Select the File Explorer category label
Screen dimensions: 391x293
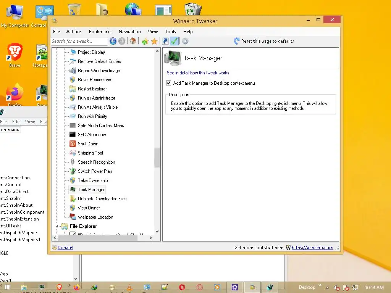[83, 226]
